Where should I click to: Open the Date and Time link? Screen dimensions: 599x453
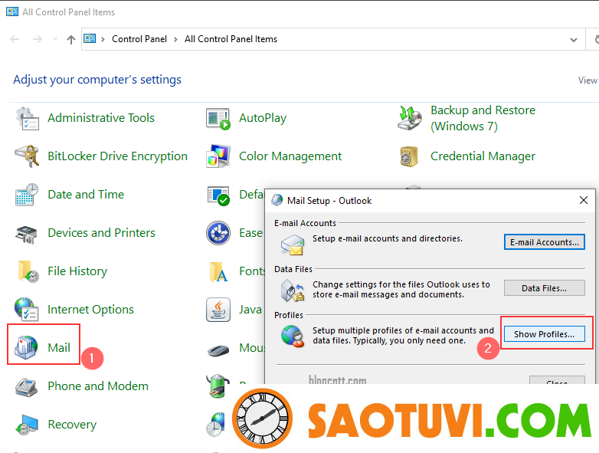(86, 195)
